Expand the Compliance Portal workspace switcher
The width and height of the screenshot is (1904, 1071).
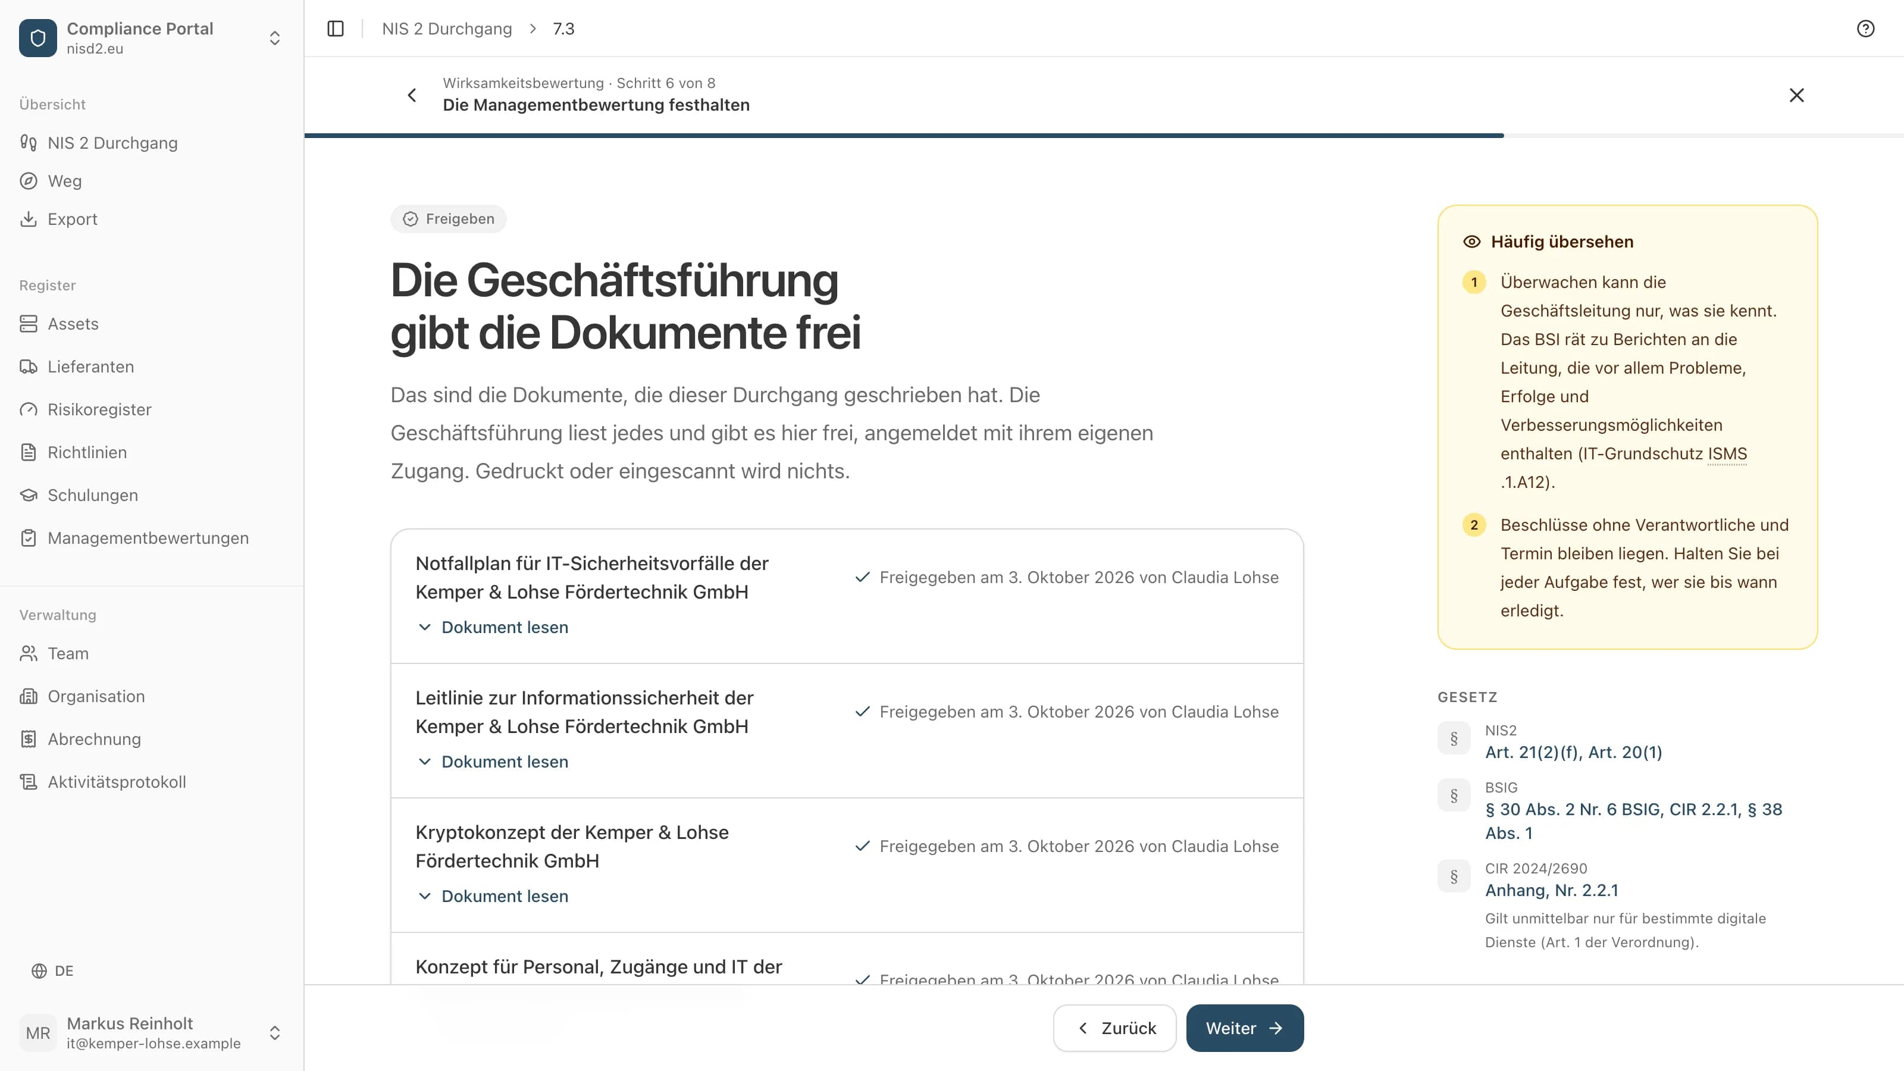(274, 37)
